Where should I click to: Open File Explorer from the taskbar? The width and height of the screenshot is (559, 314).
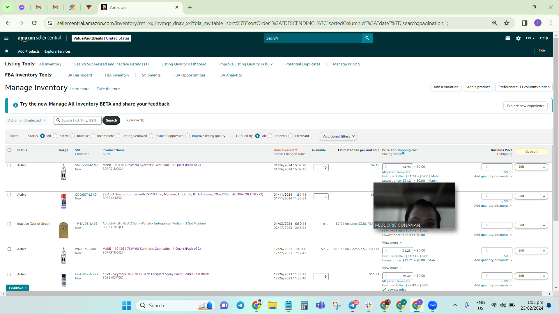[273, 305]
